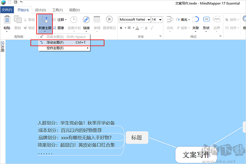
Task: Select subtopic 效果划分：超显白
Action: [76, 145]
